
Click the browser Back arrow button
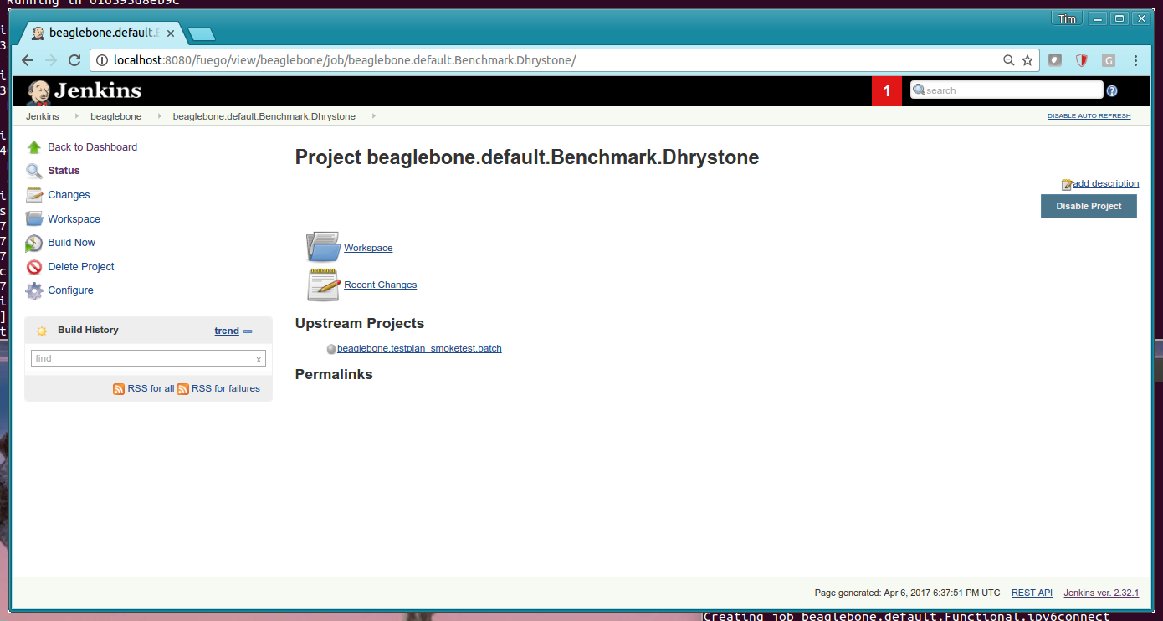pyautogui.click(x=28, y=60)
